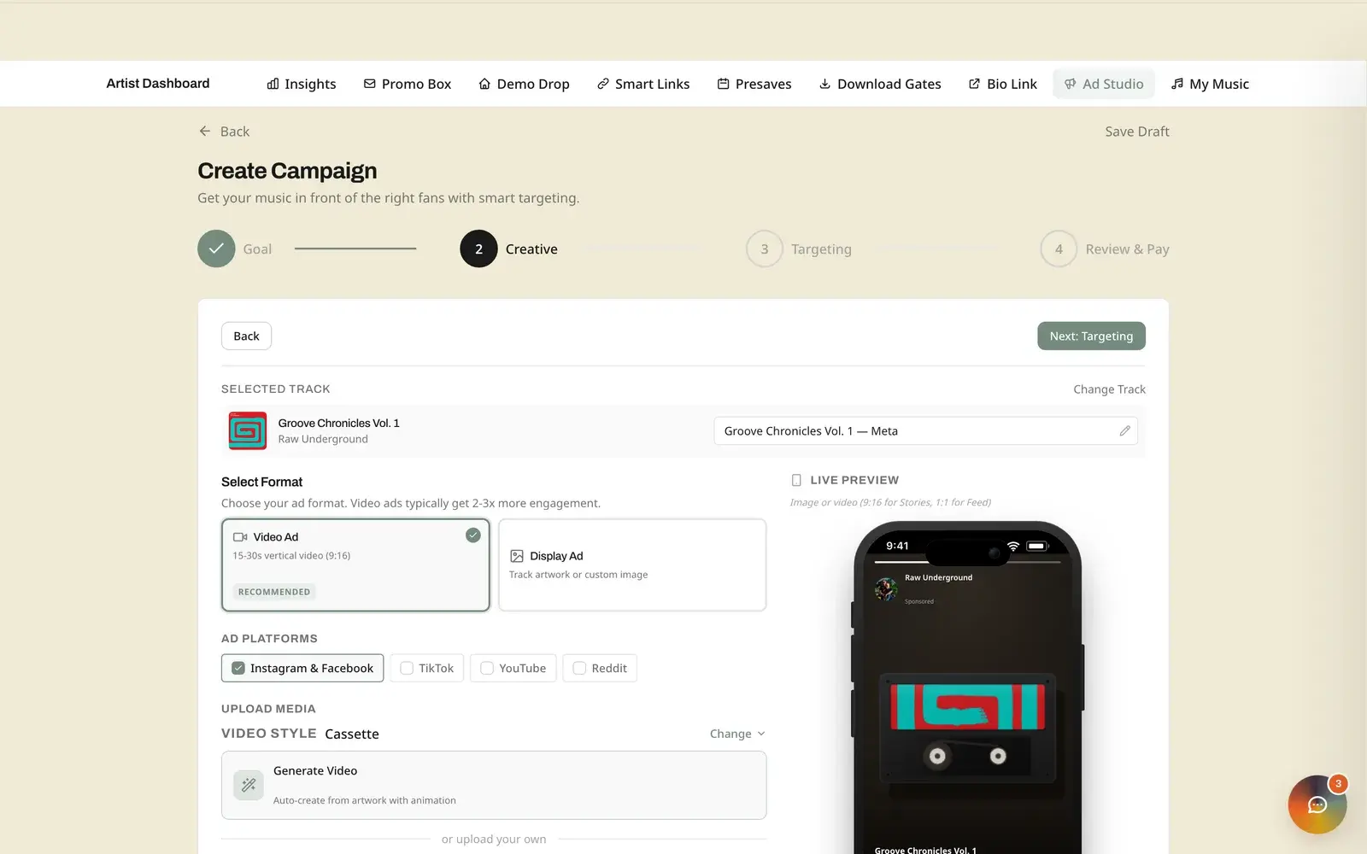1367x854 pixels.
Task: Click the RECOMMENDED badge on Video Ad
Action: 274,592
